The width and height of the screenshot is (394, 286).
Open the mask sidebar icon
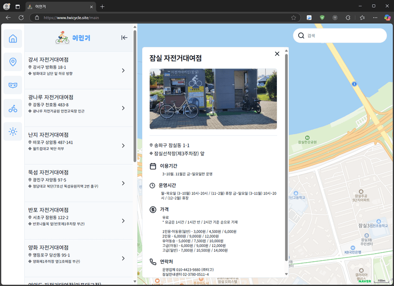click(x=13, y=85)
